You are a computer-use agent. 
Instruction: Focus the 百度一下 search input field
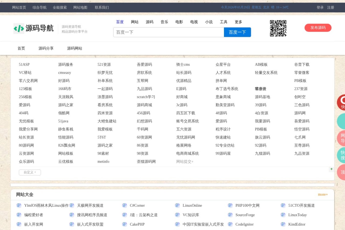coord(168,32)
